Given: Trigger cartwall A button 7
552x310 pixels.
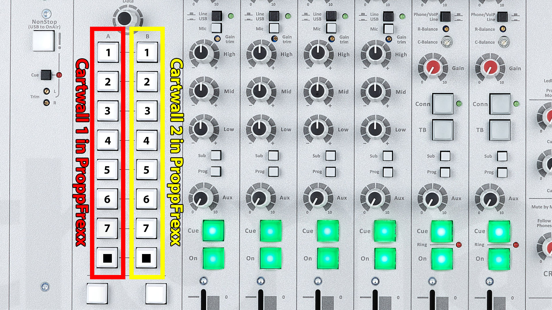Looking at the screenshot, I should pyautogui.click(x=107, y=228).
